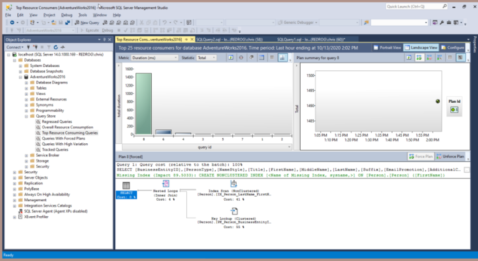Viewport: 478px width, 261px height.
Task: Click the Save All toolbar icon
Action: (67, 22)
